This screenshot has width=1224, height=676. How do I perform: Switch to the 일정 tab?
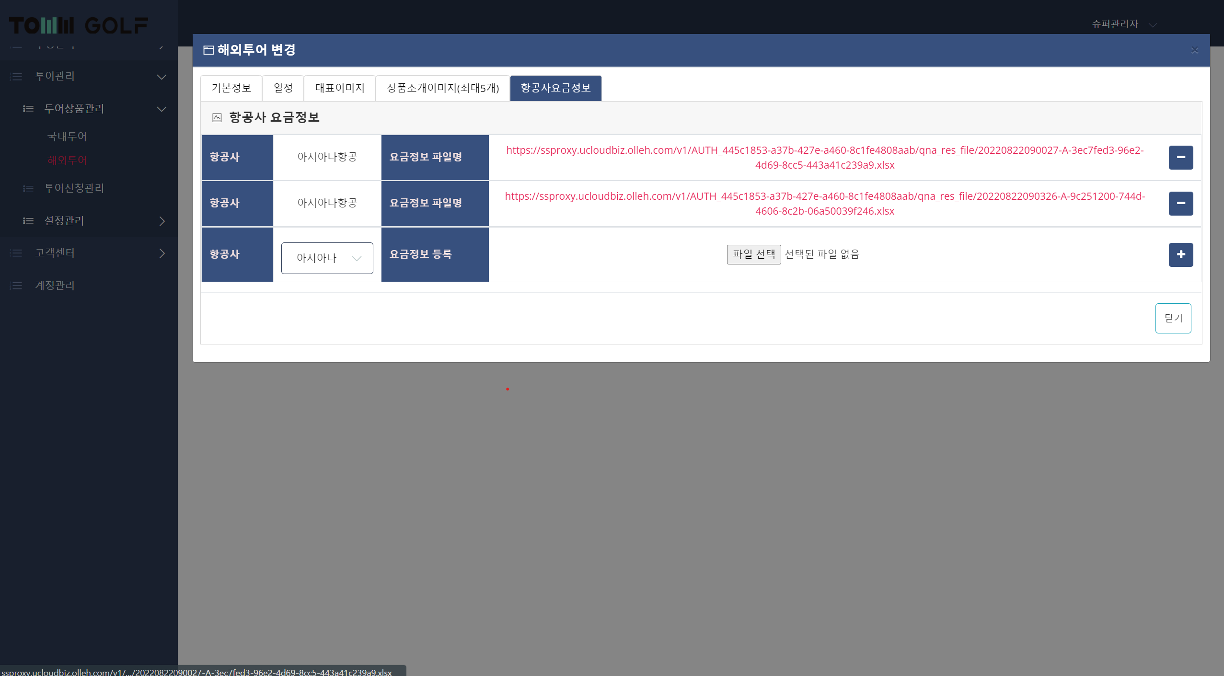(x=283, y=88)
